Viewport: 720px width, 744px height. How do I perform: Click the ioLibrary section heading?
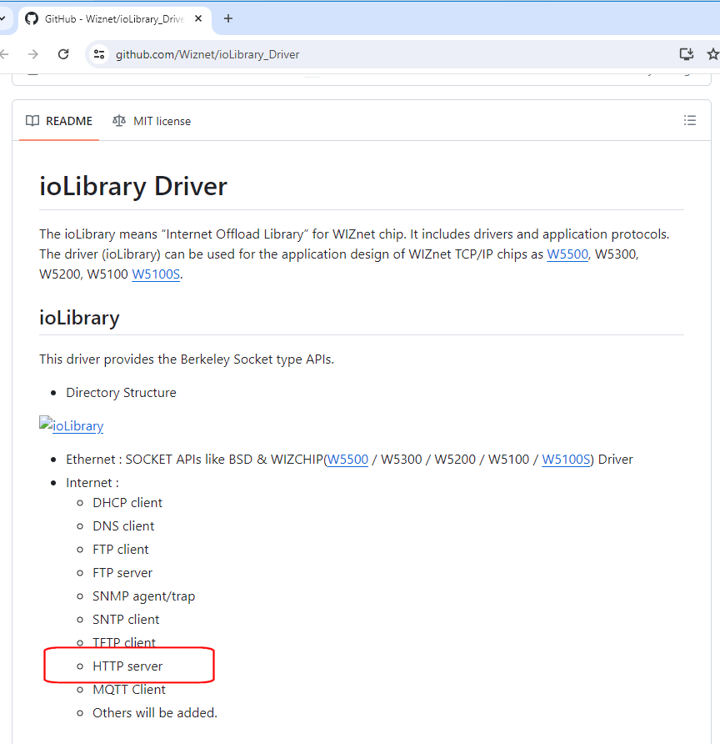(x=79, y=318)
